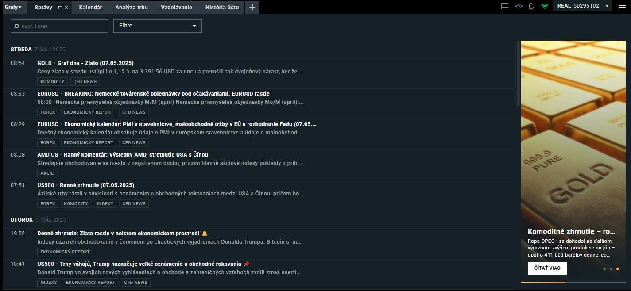Expand the Filtre dropdown
The height and width of the screenshot is (291, 631).
coord(157,26)
